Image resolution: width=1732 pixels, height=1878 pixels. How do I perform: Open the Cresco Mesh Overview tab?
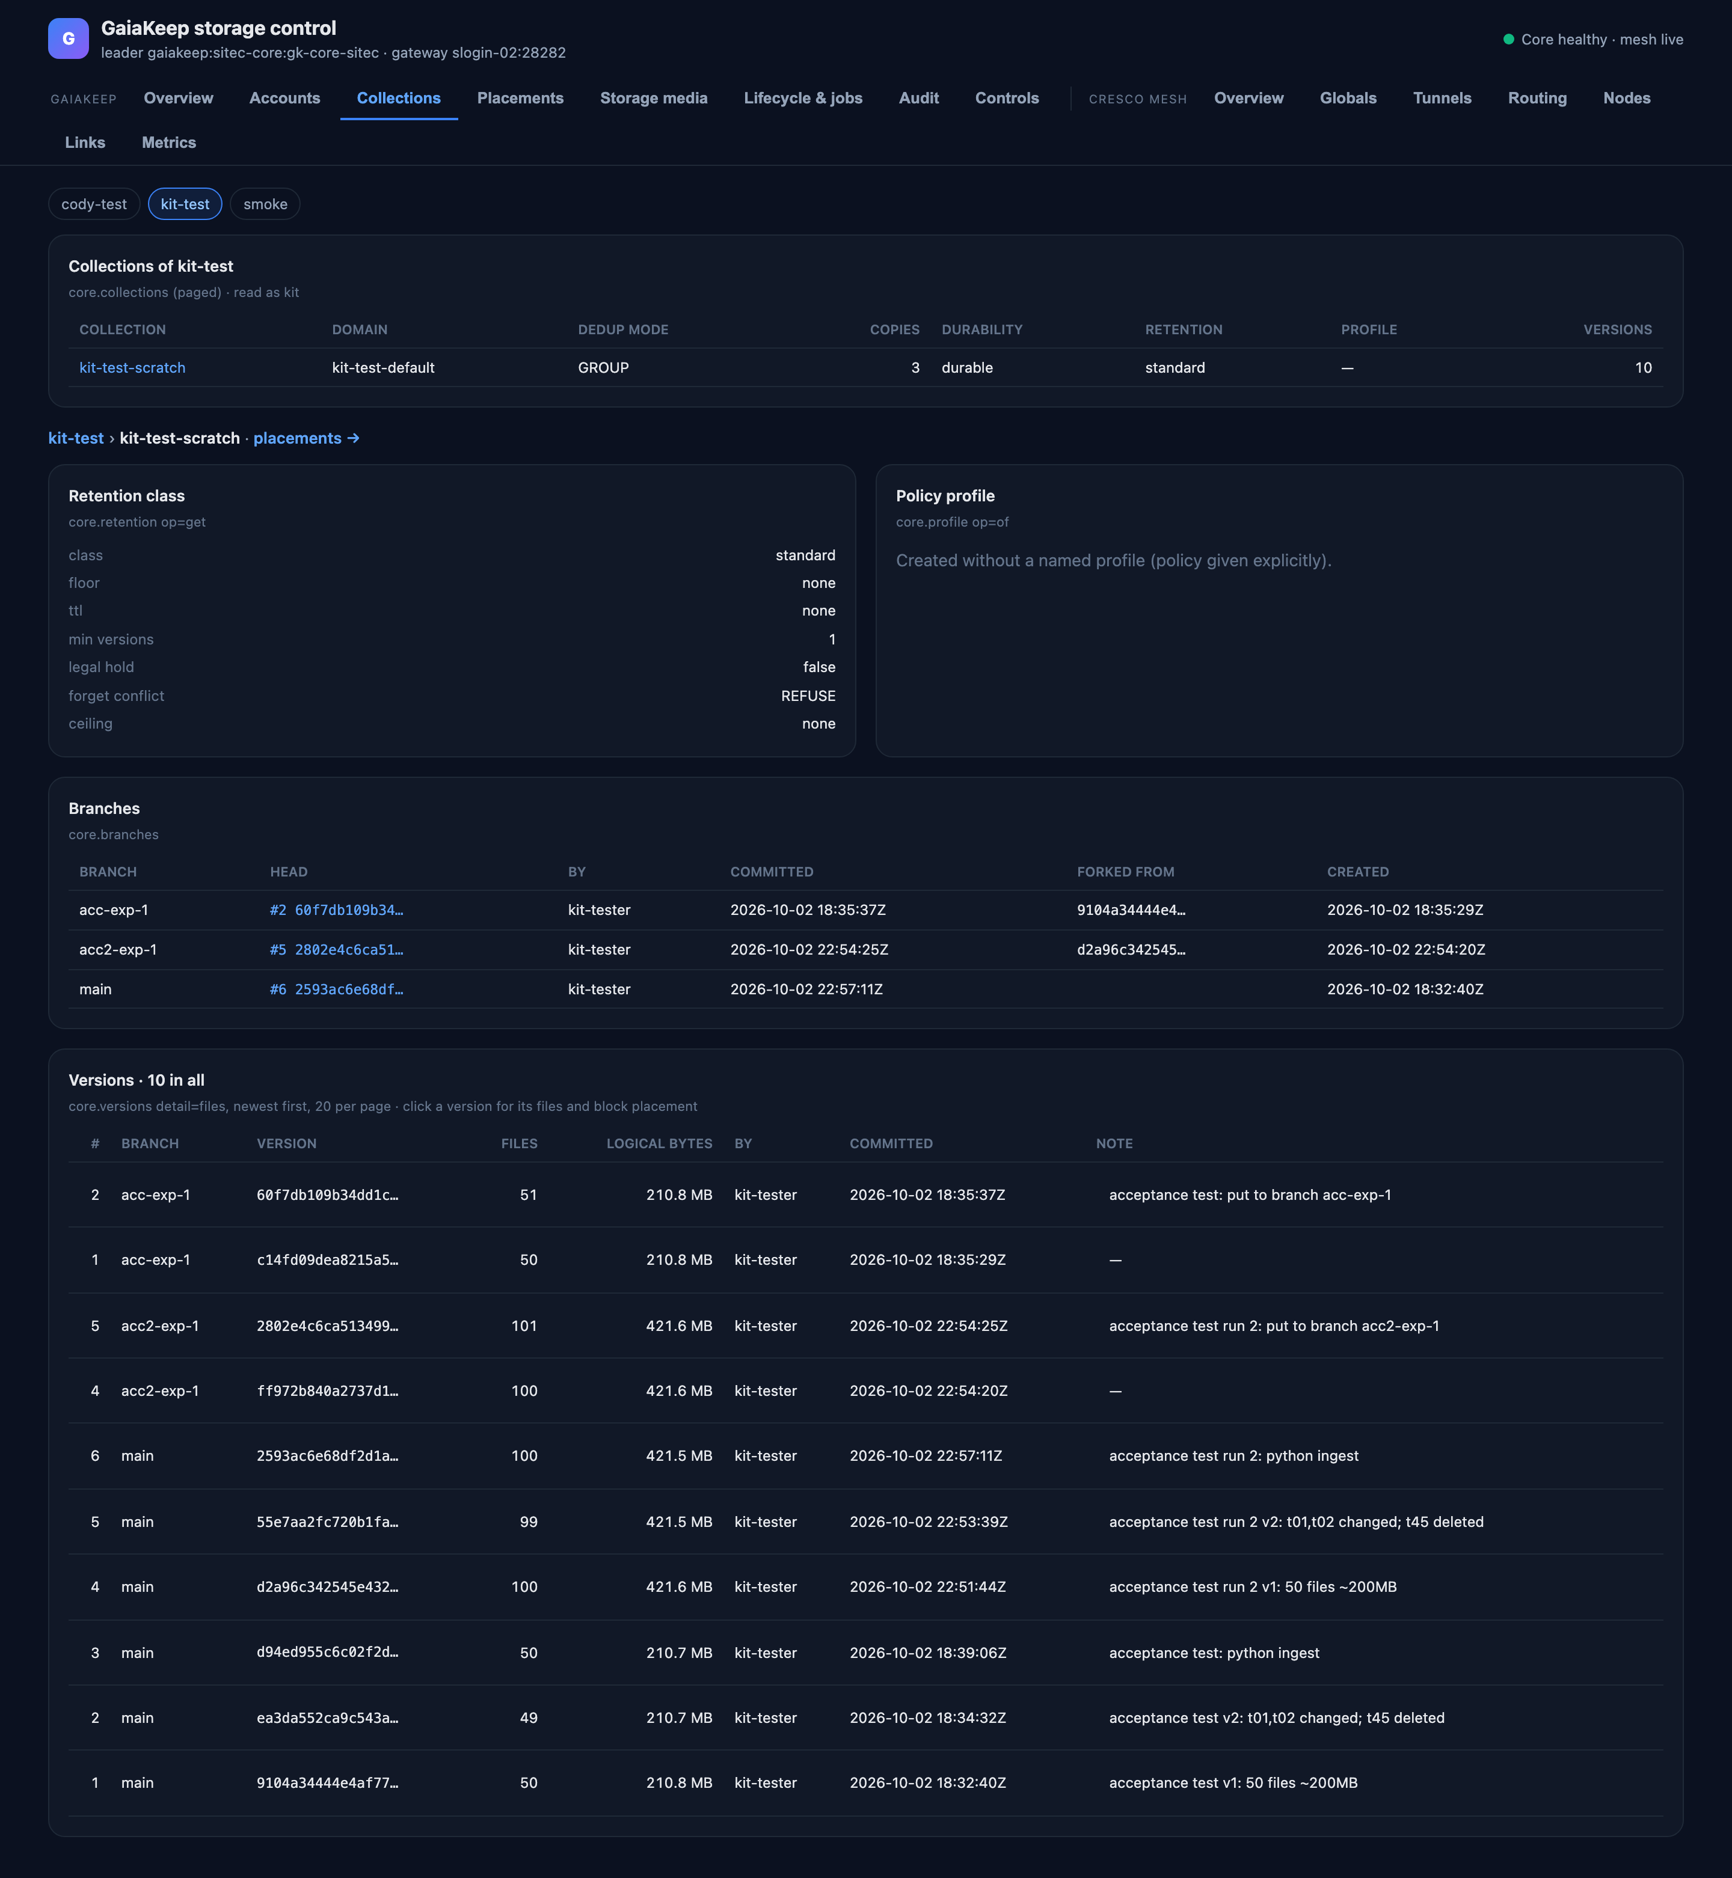pyautogui.click(x=1248, y=99)
